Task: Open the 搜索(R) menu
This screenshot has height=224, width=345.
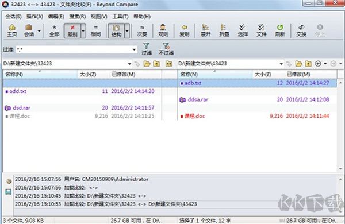Action: (x=77, y=17)
